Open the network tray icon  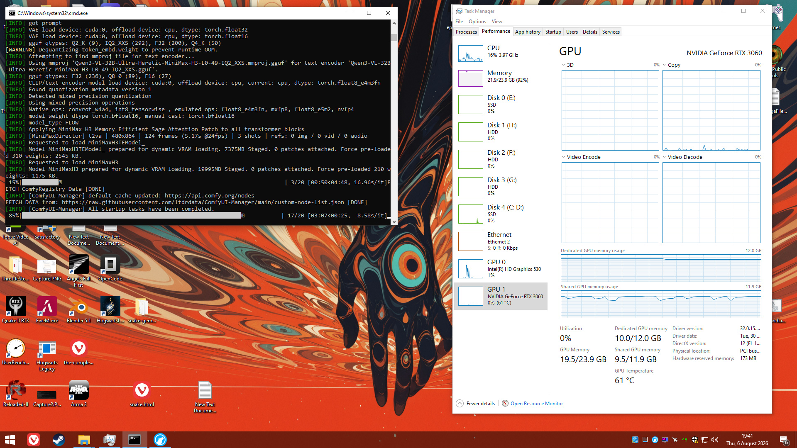point(704,440)
